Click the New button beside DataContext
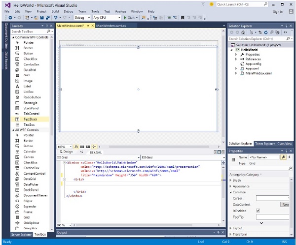296x245 pixels. pyautogui.click(x=285, y=204)
